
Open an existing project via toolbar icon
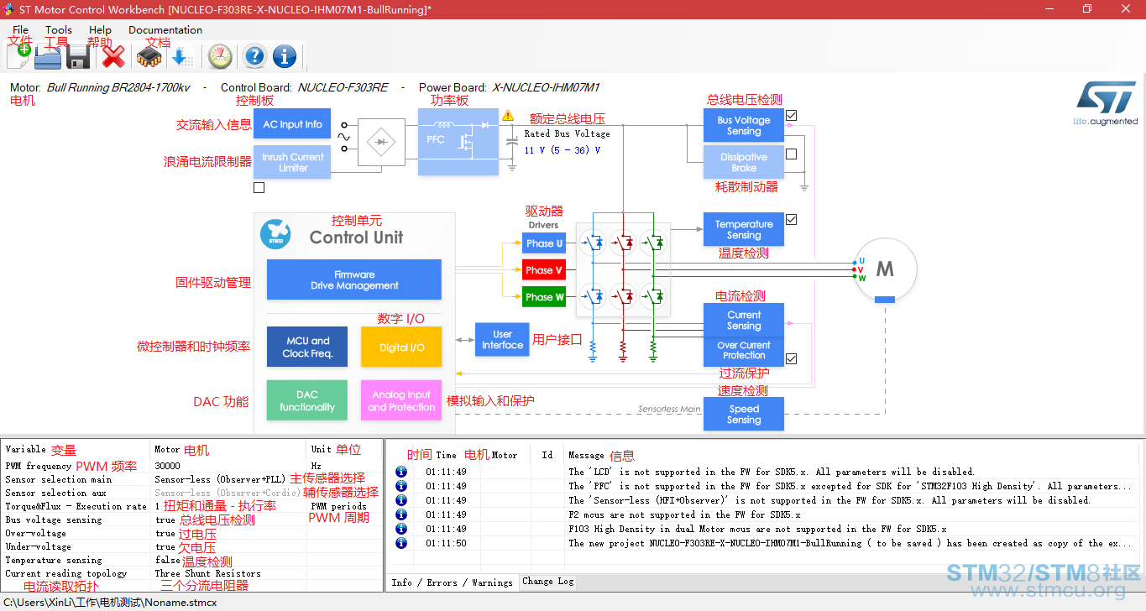(48, 56)
